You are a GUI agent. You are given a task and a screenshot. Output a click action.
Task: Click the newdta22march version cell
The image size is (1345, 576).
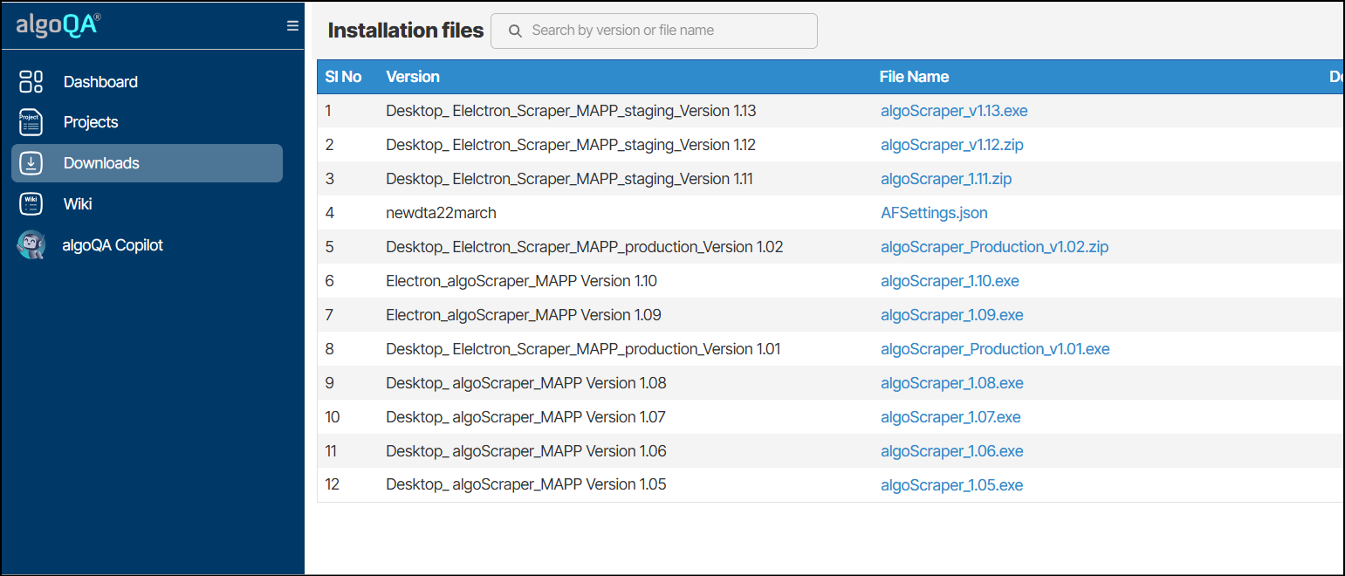click(x=441, y=213)
